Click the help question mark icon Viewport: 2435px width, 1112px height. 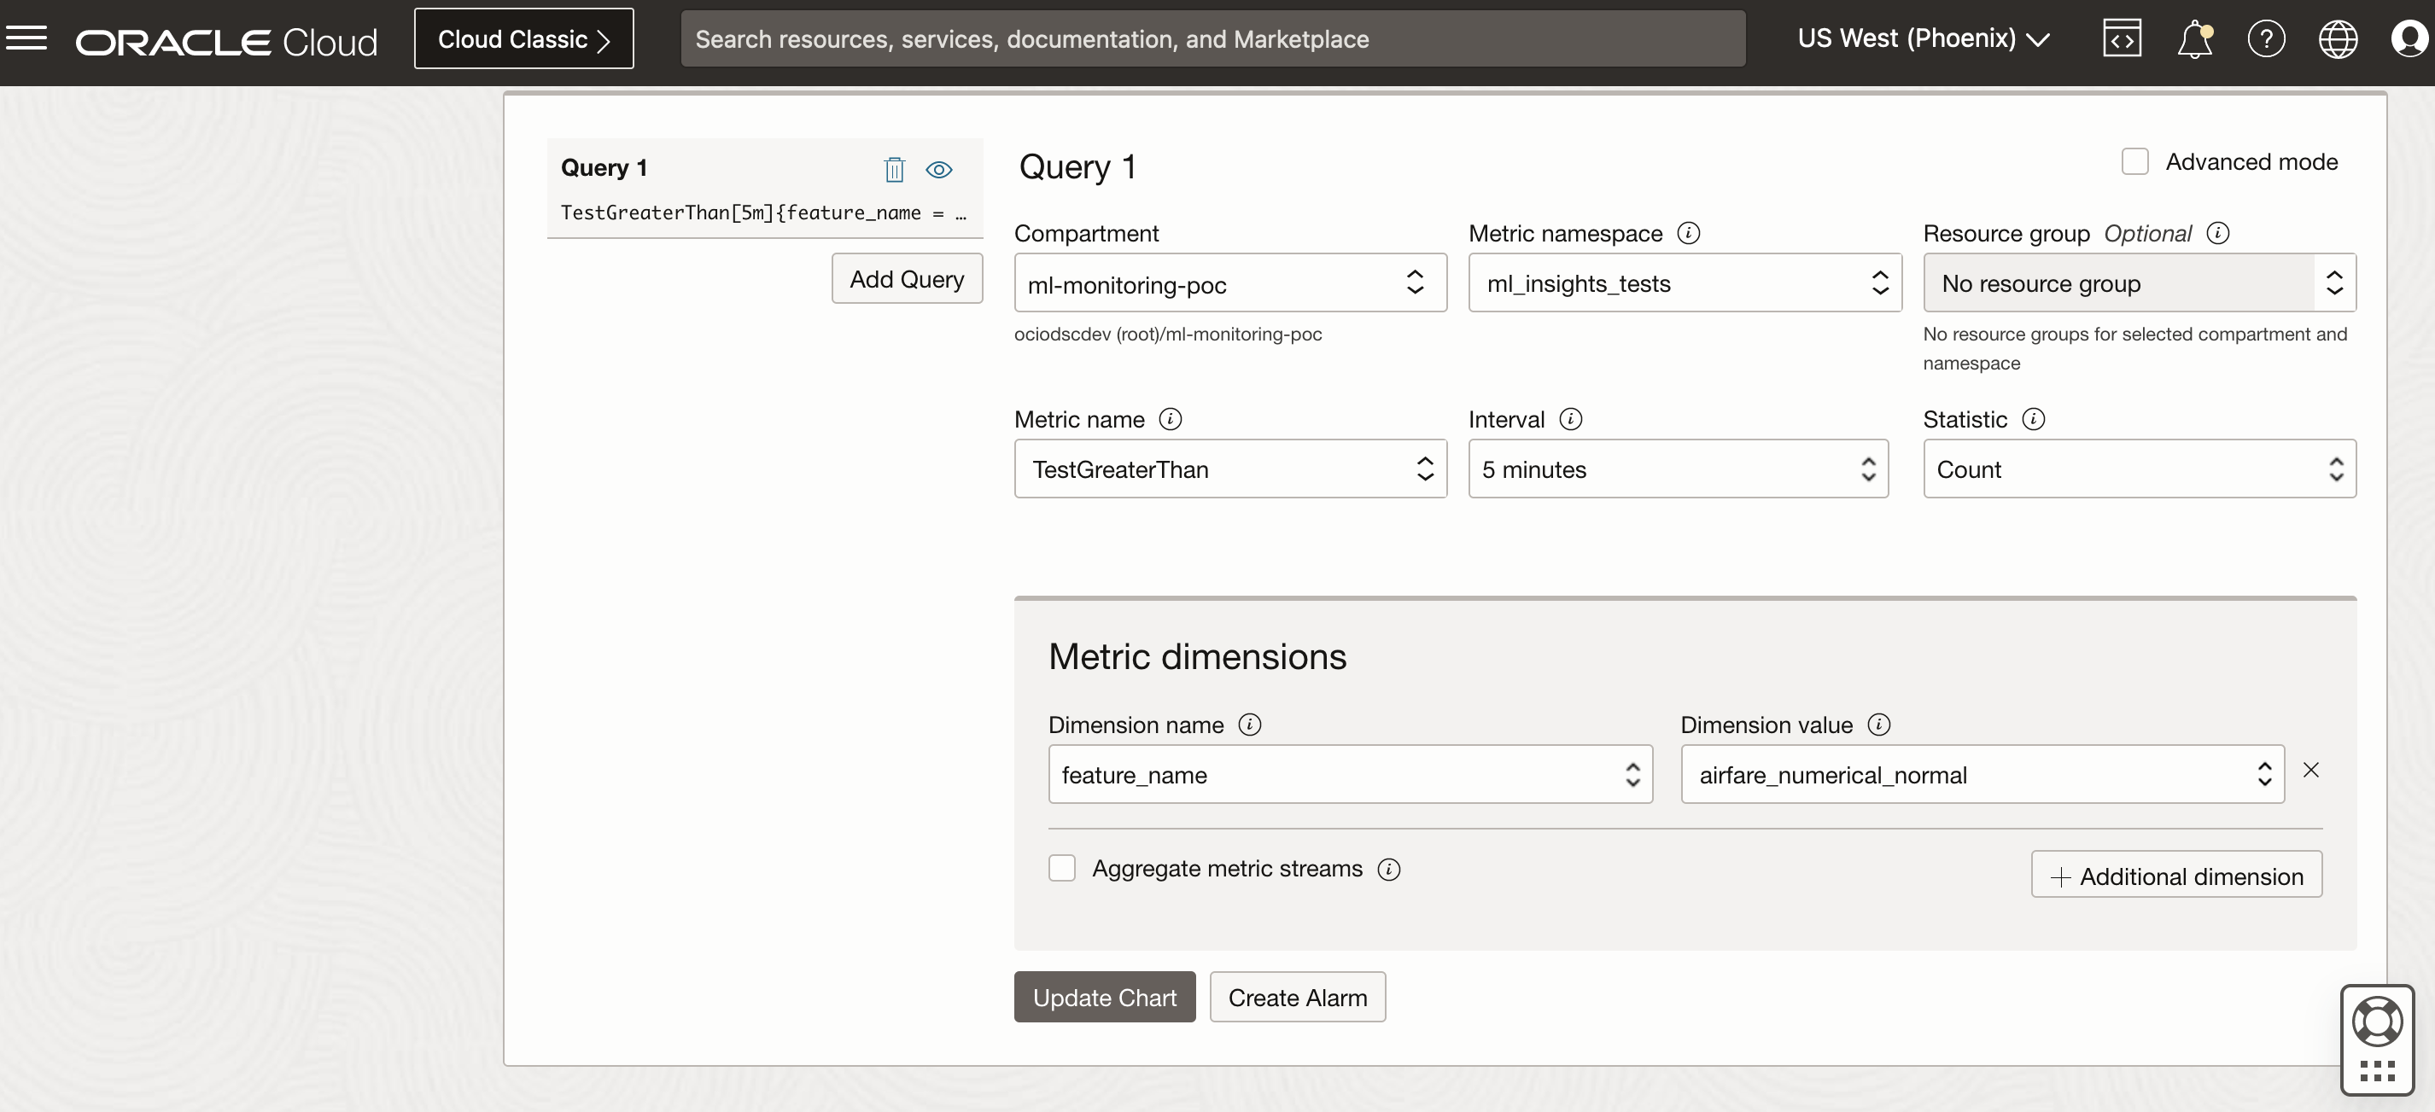(2266, 38)
